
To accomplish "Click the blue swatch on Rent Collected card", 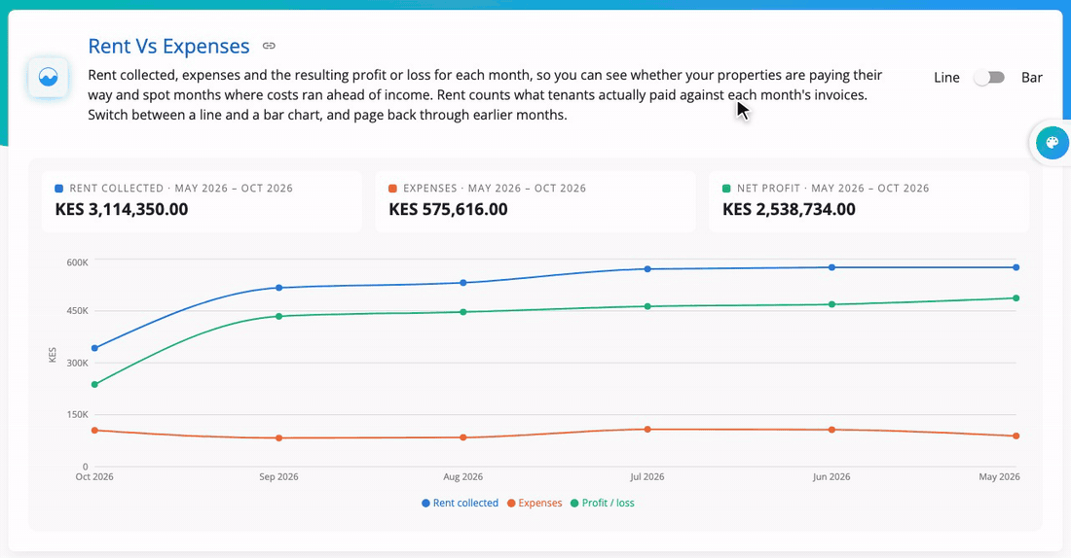I will [58, 189].
